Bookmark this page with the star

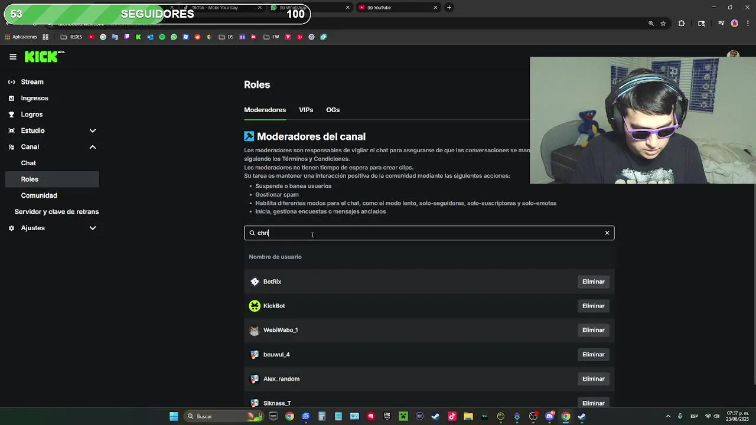tap(663, 24)
